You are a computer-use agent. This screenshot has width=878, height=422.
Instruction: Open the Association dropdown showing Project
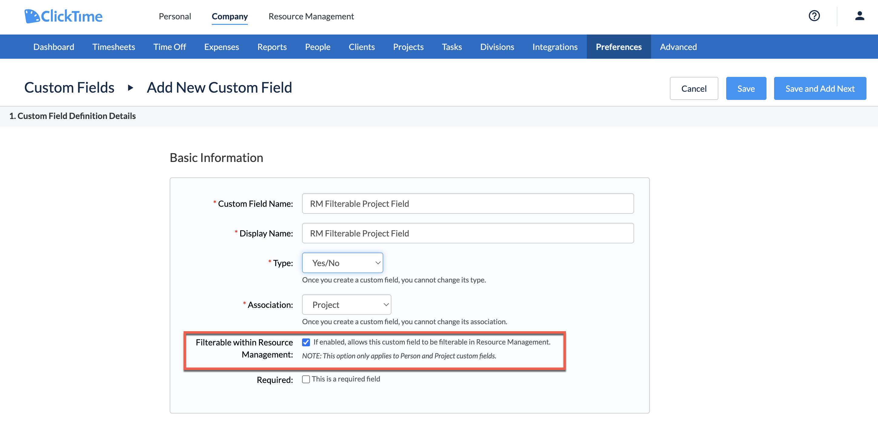click(346, 305)
